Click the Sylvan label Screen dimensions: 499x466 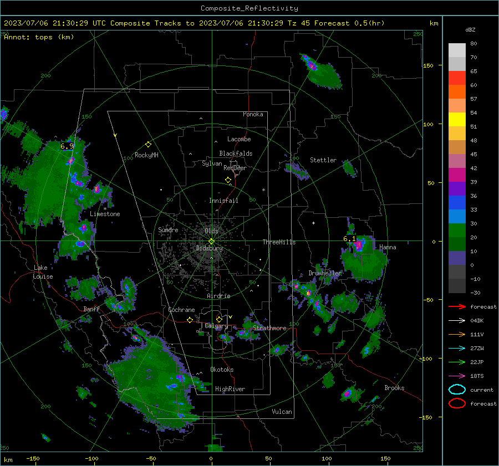click(x=212, y=163)
